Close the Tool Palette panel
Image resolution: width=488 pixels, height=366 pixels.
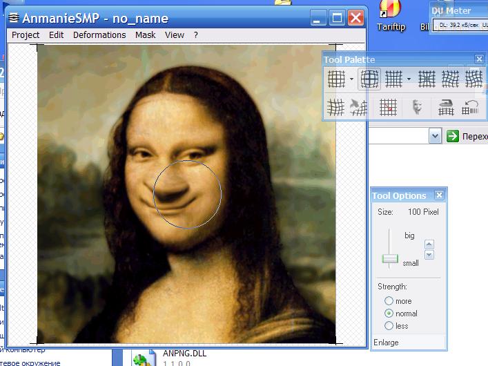point(479,59)
